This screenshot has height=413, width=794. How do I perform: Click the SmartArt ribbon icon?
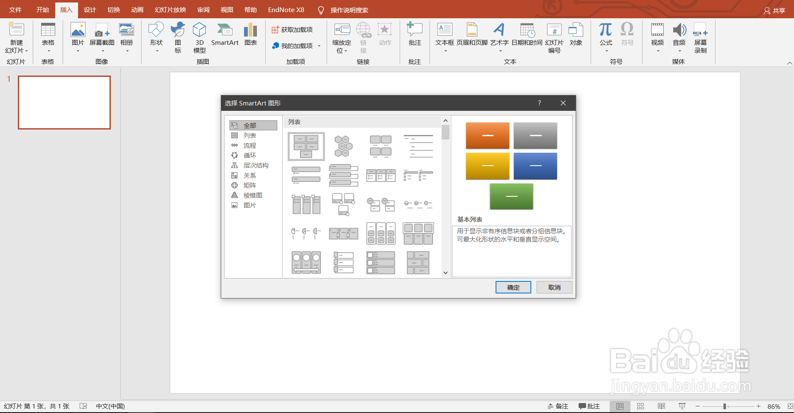pyautogui.click(x=225, y=30)
